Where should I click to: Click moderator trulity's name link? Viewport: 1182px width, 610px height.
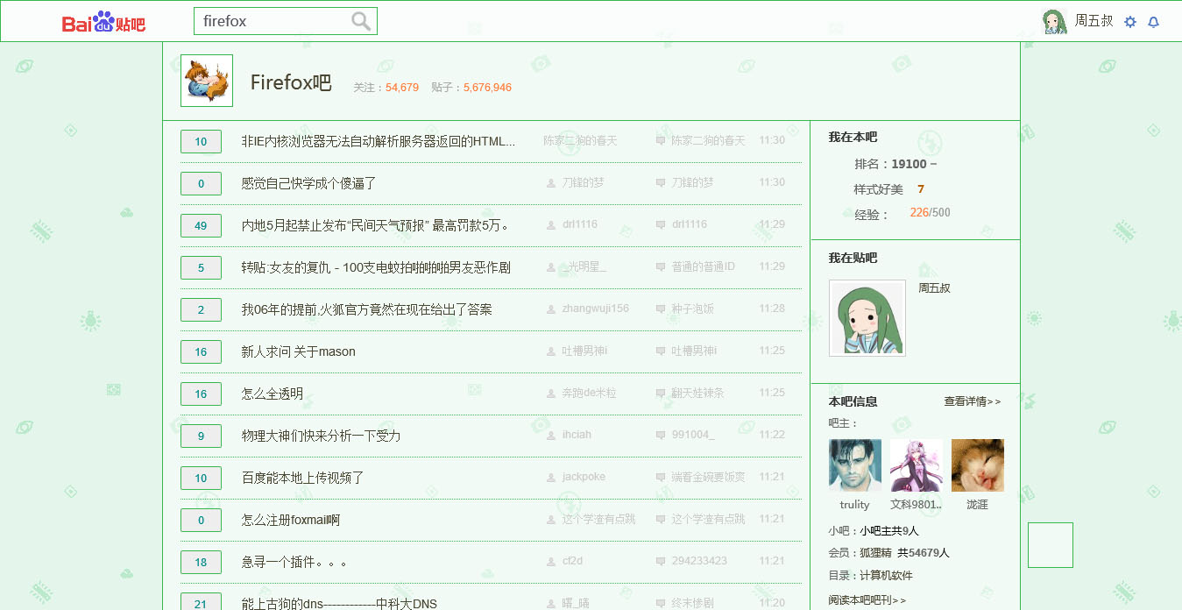coord(854,504)
